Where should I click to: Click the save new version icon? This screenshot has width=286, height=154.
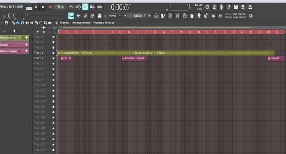pyautogui.click(x=243, y=7)
